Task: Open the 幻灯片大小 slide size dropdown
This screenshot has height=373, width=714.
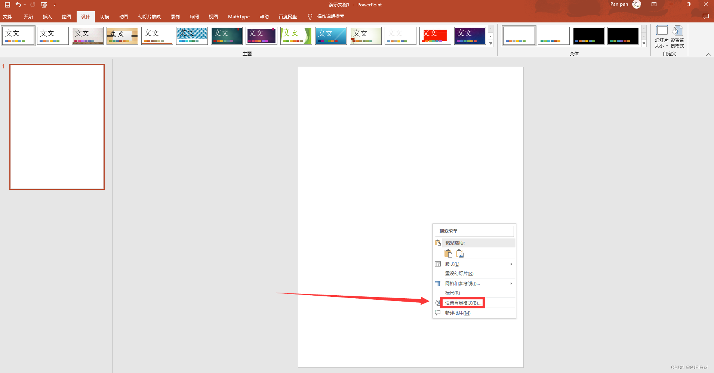Action: (662, 37)
